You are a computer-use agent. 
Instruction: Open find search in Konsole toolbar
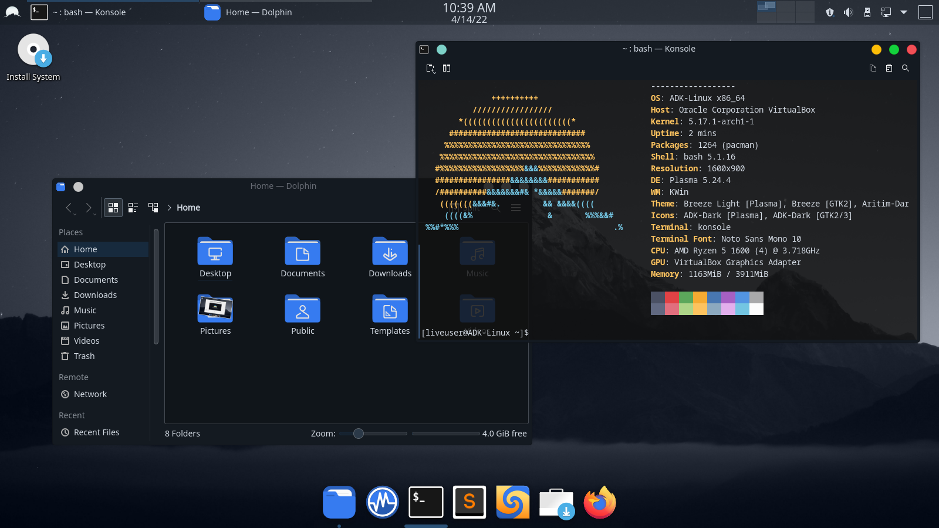pos(906,69)
